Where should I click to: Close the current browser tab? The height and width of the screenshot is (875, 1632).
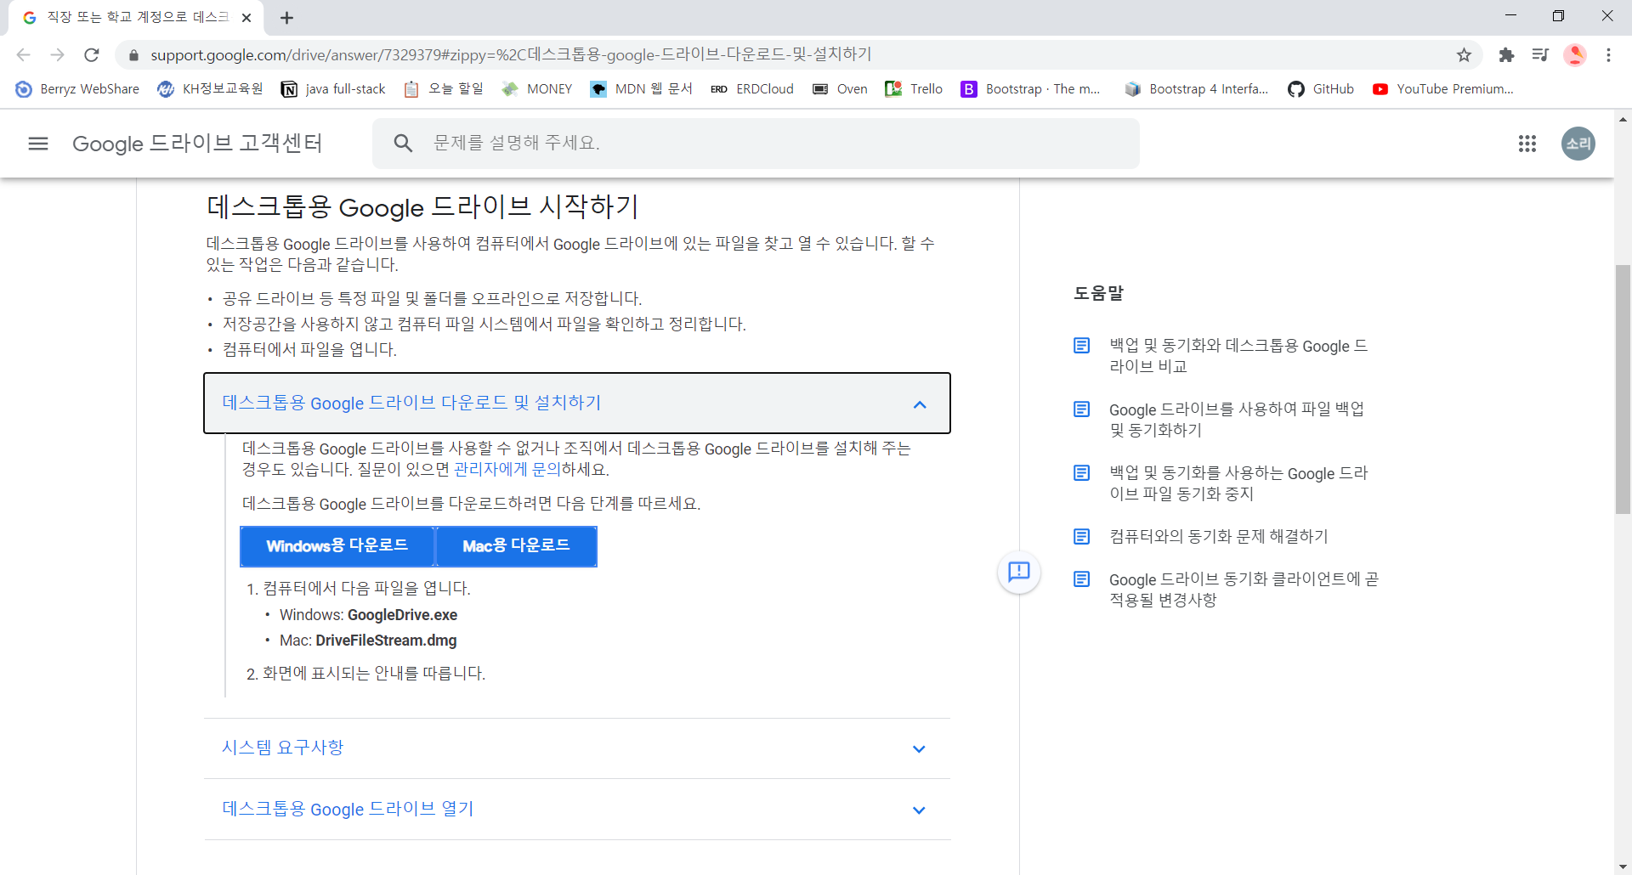(x=246, y=18)
